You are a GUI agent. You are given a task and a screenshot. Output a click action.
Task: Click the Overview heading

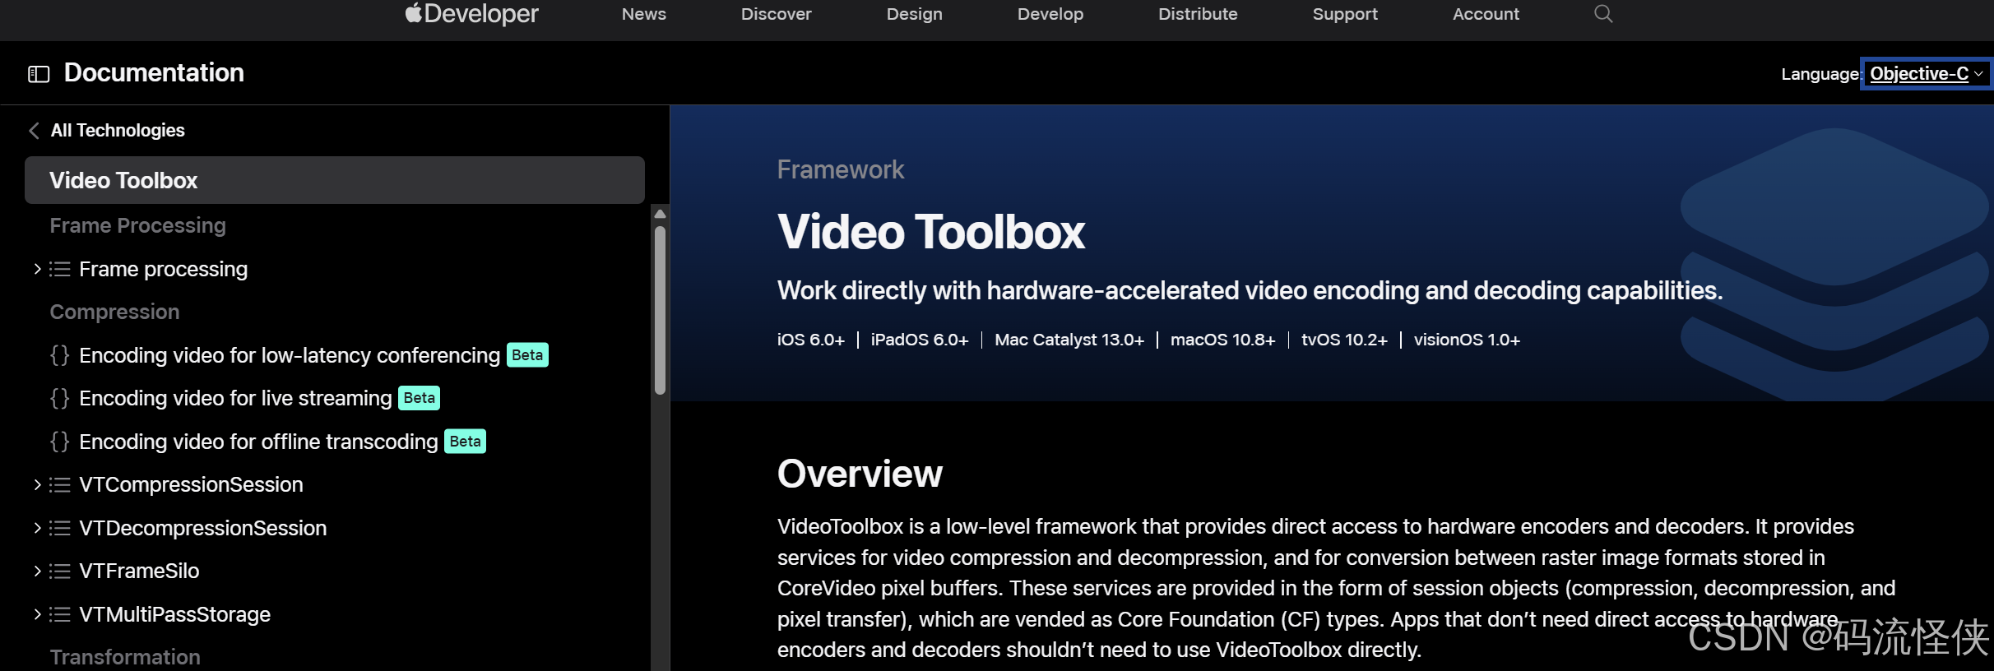860,474
